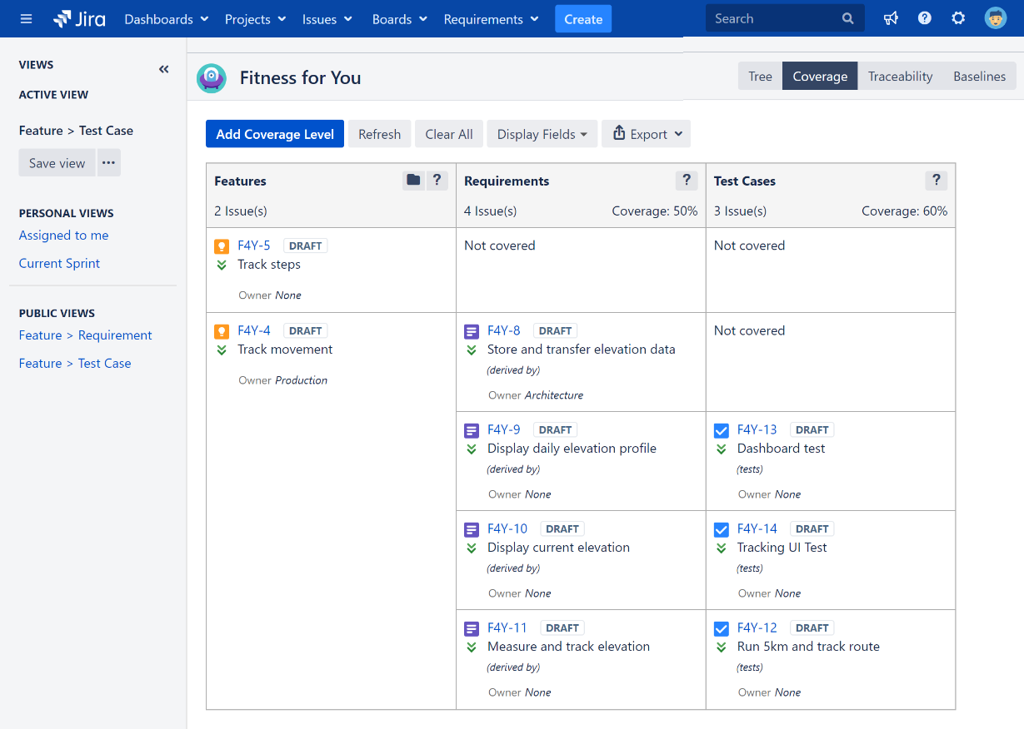Viewport: 1024px width, 729px height.
Task: Click the Add Coverage Level button
Action: tap(275, 134)
